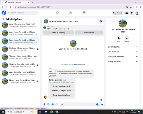Open the Facebook menu grid icon
This screenshot has height=114, width=143.
click(126, 13)
